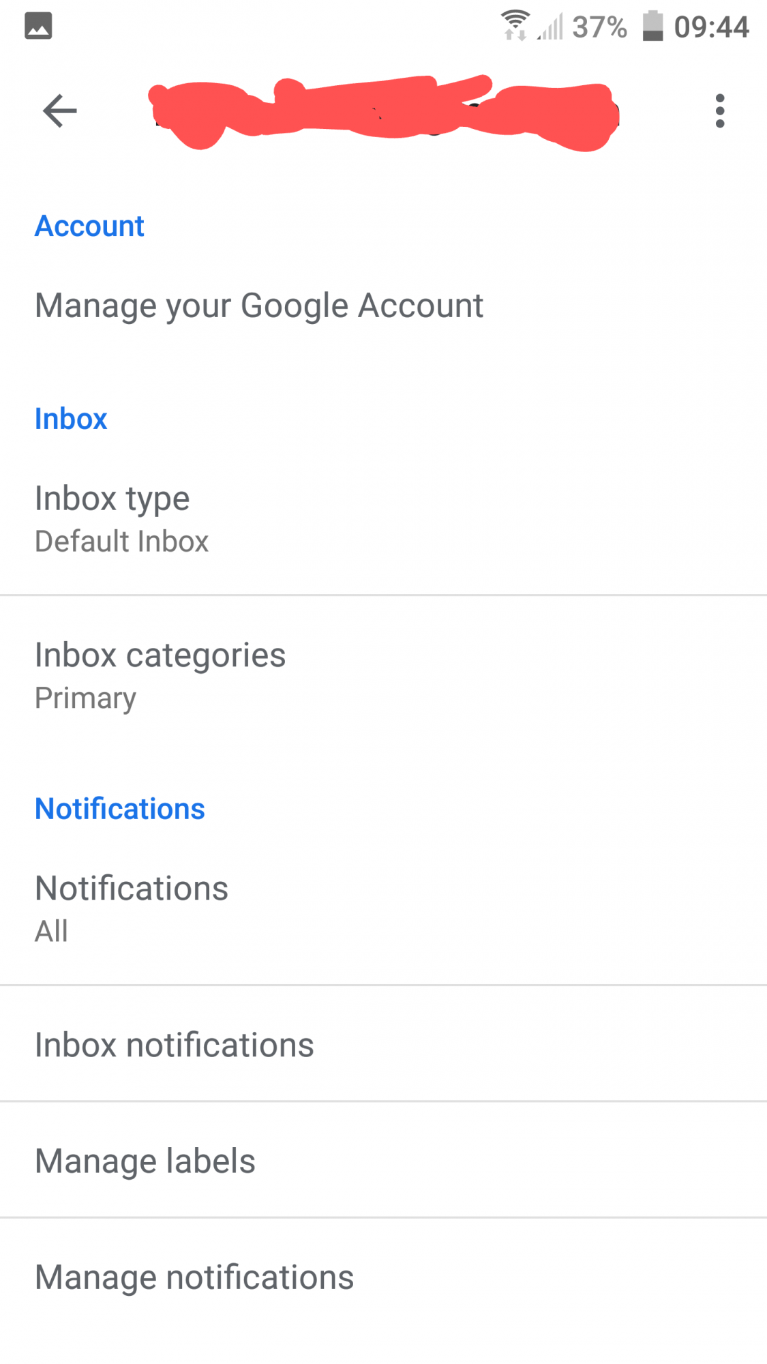
Task: Open Manage your Google Account
Action: click(x=383, y=306)
